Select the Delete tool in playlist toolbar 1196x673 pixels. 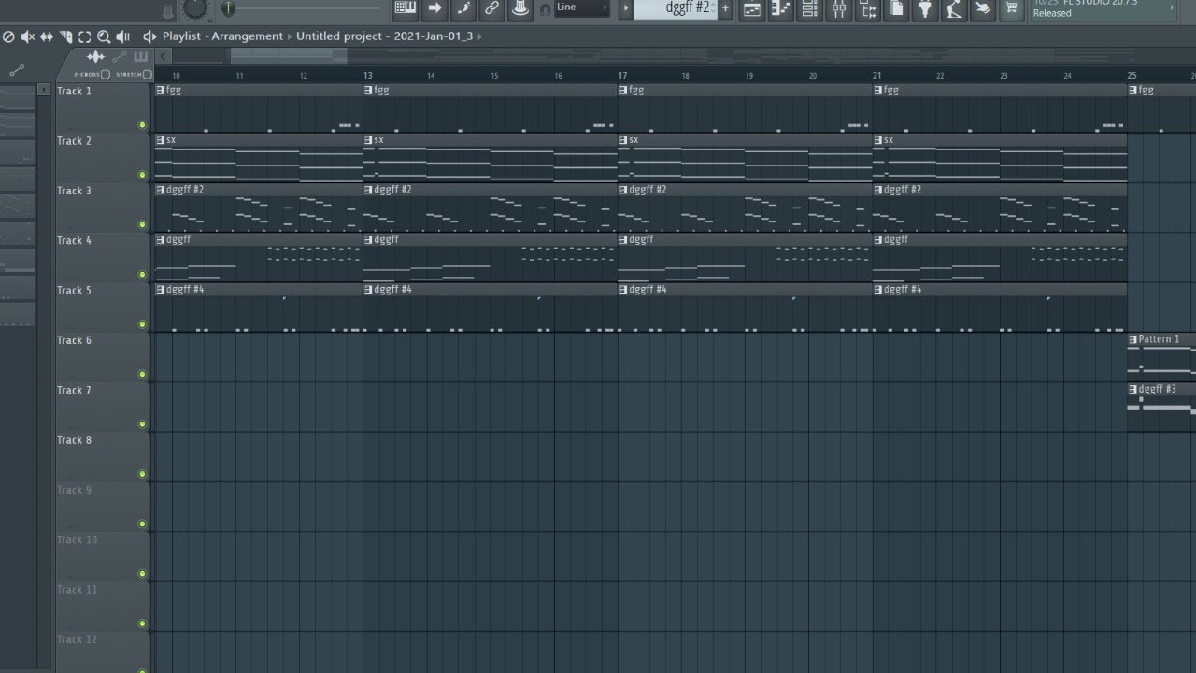point(8,36)
